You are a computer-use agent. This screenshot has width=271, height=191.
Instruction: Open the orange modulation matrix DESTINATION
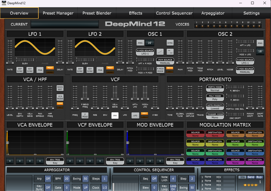255,134
